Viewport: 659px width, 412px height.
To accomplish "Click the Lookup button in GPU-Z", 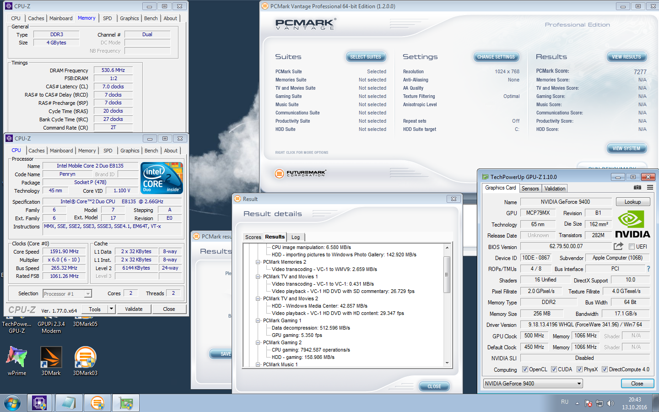I will coord(632,202).
